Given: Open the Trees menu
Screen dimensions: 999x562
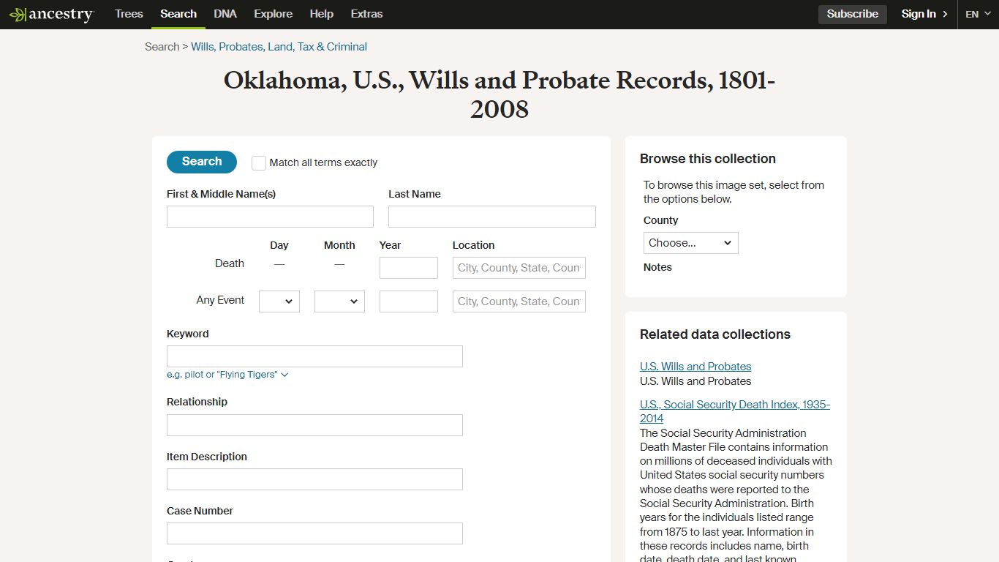Looking at the screenshot, I should click(129, 14).
